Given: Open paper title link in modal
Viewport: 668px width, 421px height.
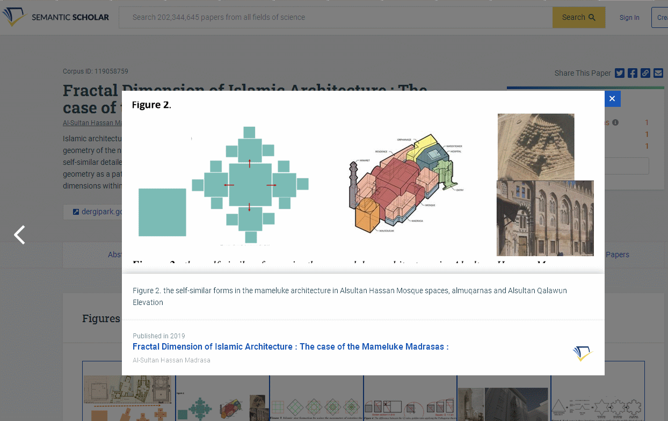Looking at the screenshot, I should [x=291, y=346].
